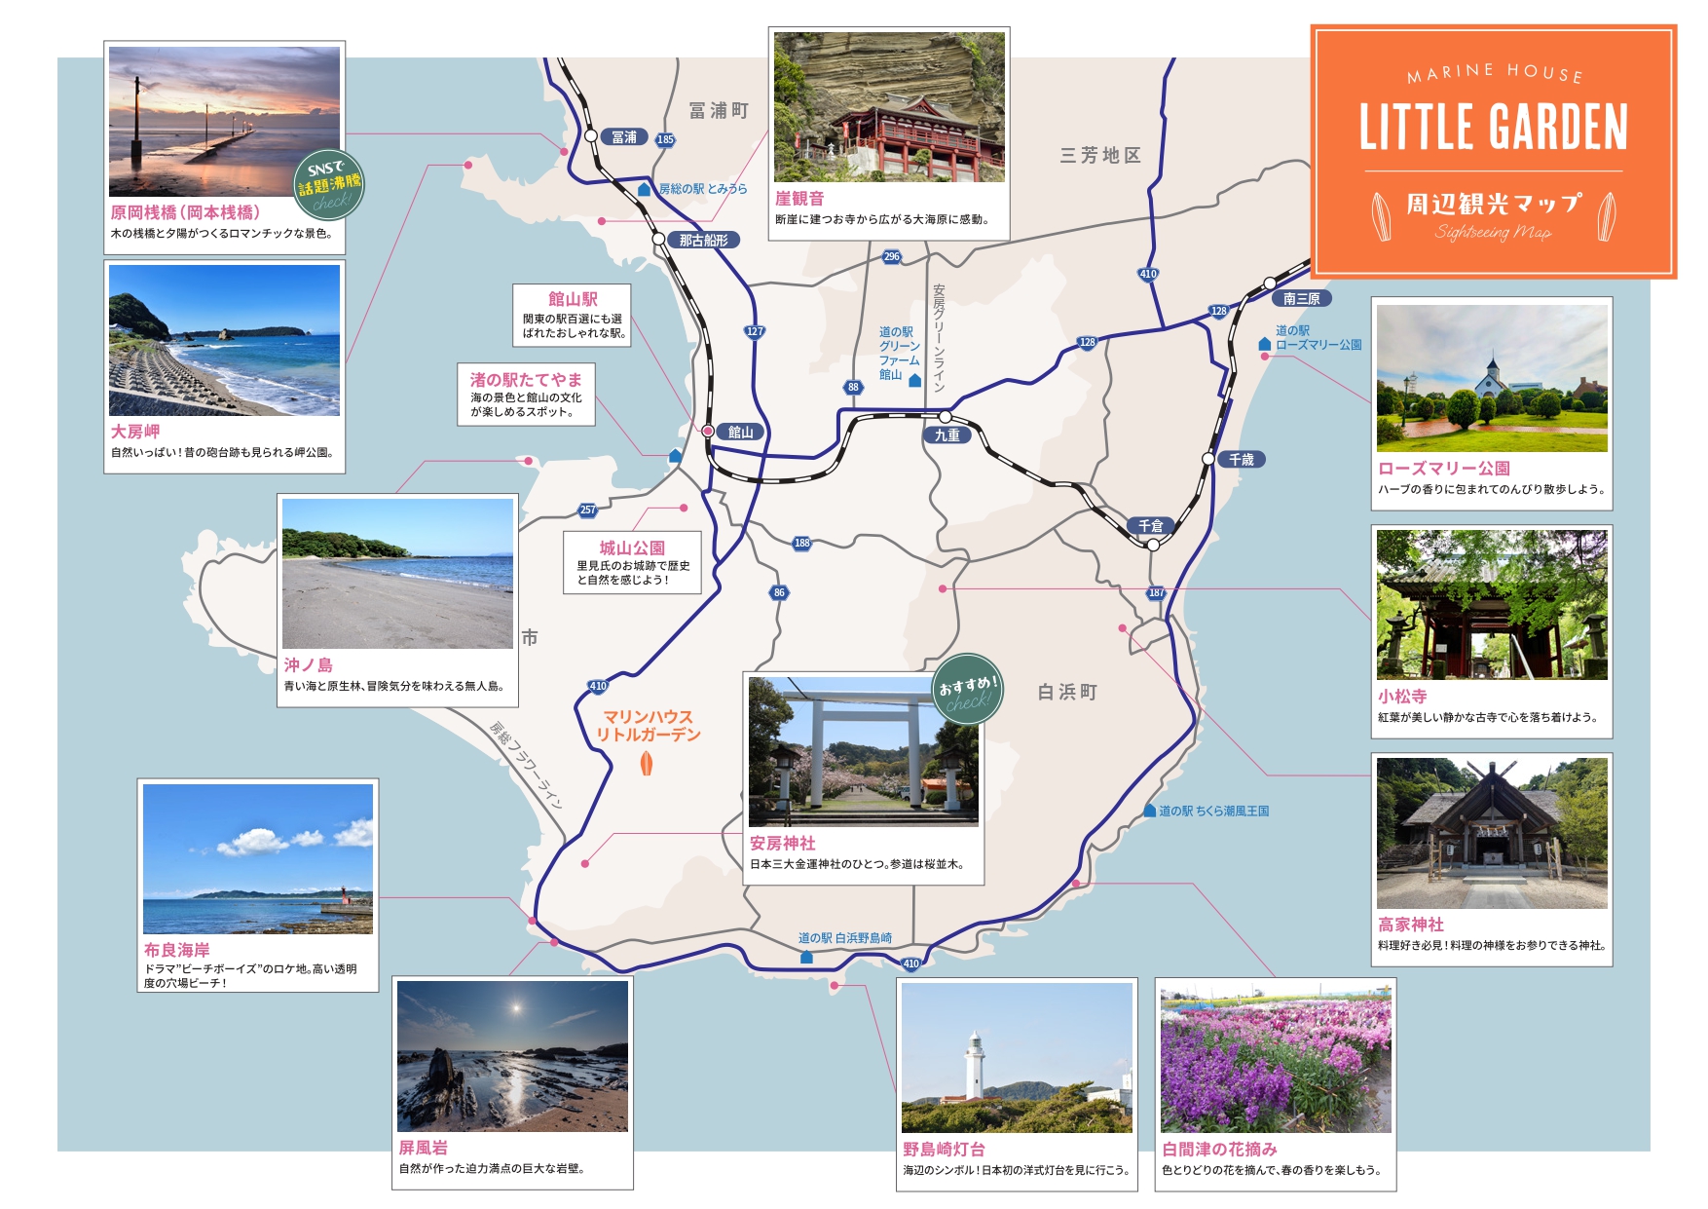Click the 白間津の花摘み flower field photo

1275,1057
